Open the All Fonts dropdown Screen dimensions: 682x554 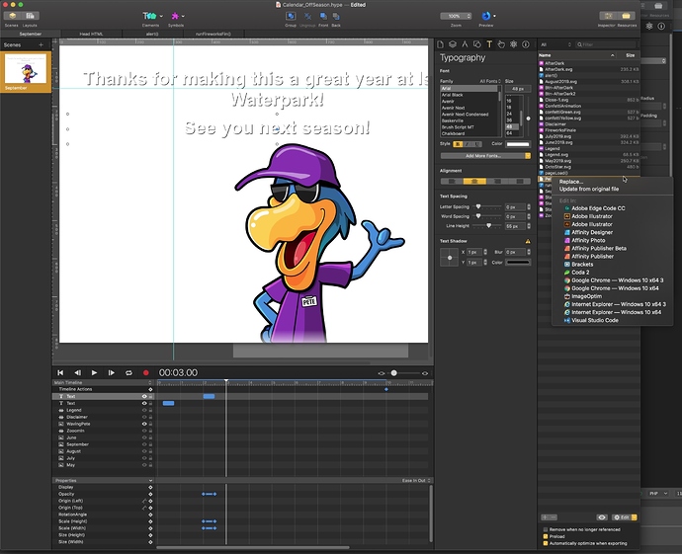(490, 81)
